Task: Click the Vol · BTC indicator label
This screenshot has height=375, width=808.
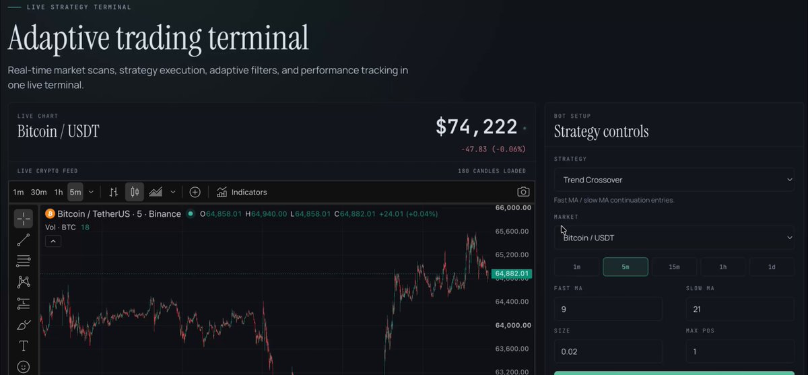Action: (x=61, y=227)
